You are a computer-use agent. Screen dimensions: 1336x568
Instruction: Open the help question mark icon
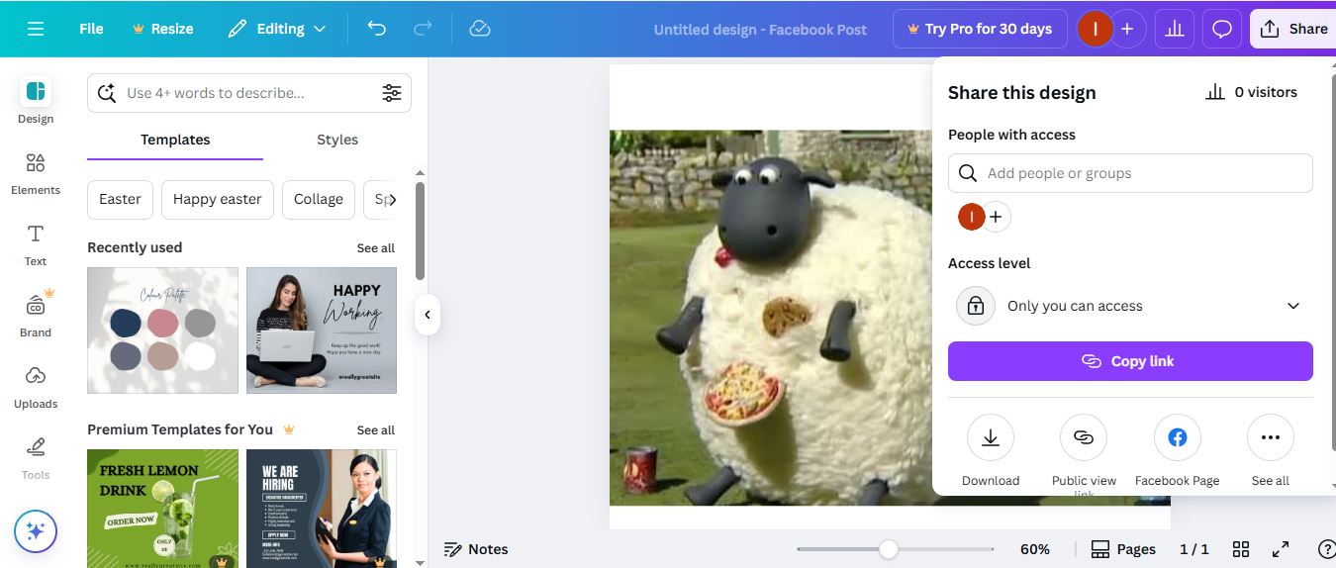coord(1327,549)
